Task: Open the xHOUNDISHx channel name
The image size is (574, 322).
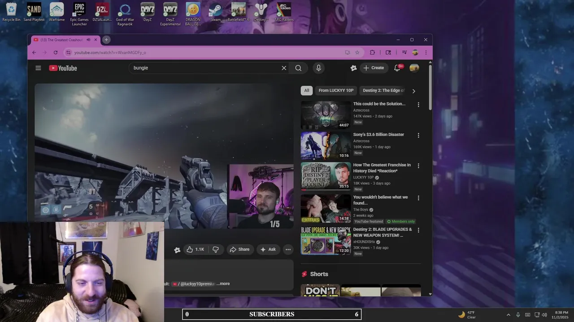Action: [x=364, y=242]
